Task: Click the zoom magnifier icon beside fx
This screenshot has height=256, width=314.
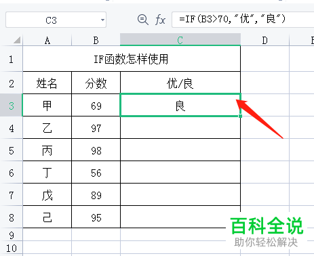Action: (143, 20)
